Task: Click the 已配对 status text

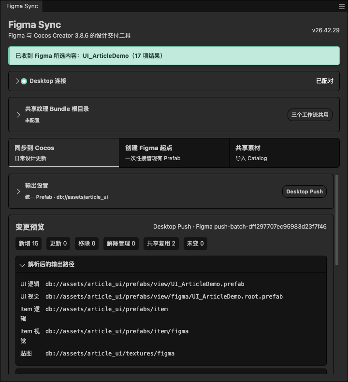Action: click(324, 81)
